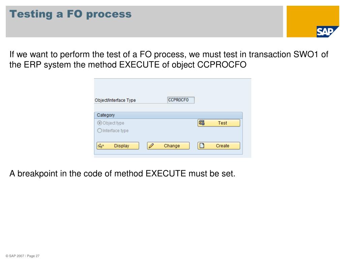The height and width of the screenshot is (259, 345).
Task: Click the test-bench icon on Test button
Action: (x=202, y=123)
